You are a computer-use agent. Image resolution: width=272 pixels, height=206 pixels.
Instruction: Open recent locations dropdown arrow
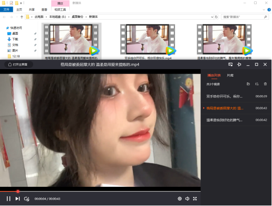click(x=17, y=17)
